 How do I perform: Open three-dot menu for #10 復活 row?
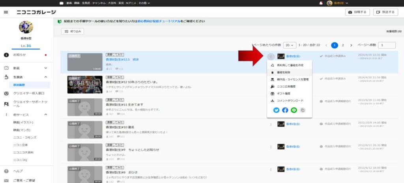(271, 124)
